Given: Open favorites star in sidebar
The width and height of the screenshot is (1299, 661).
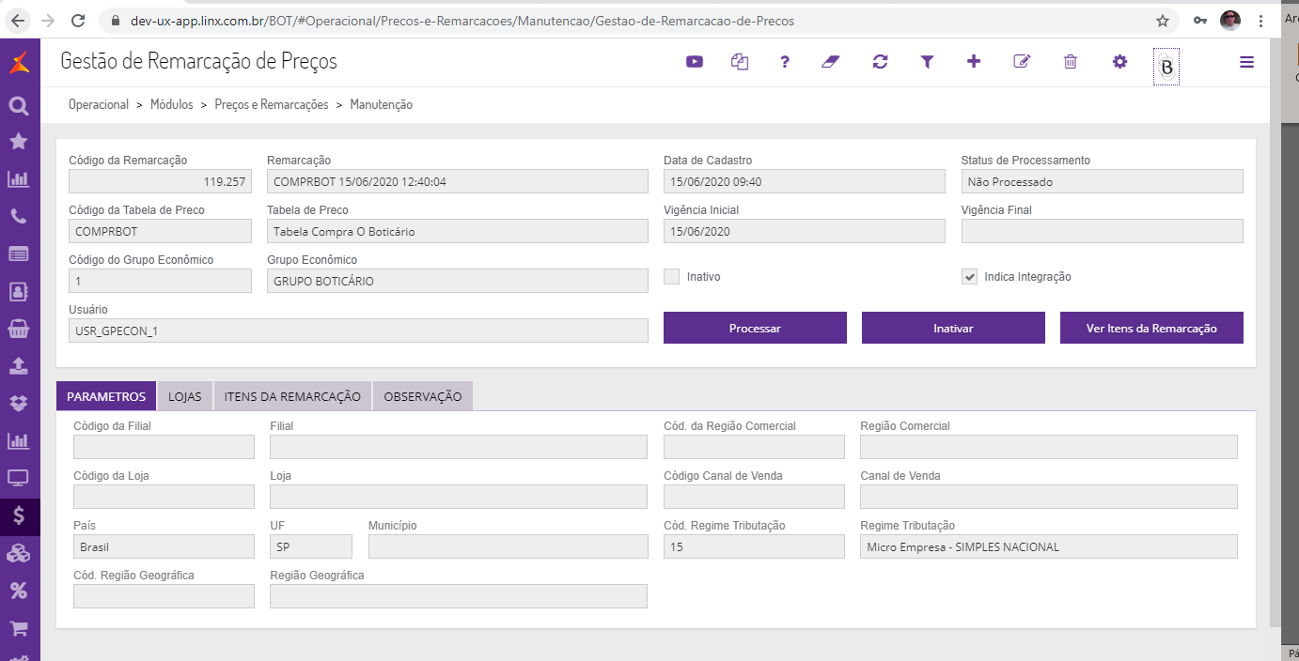Looking at the screenshot, I should [x=19, y=142].
